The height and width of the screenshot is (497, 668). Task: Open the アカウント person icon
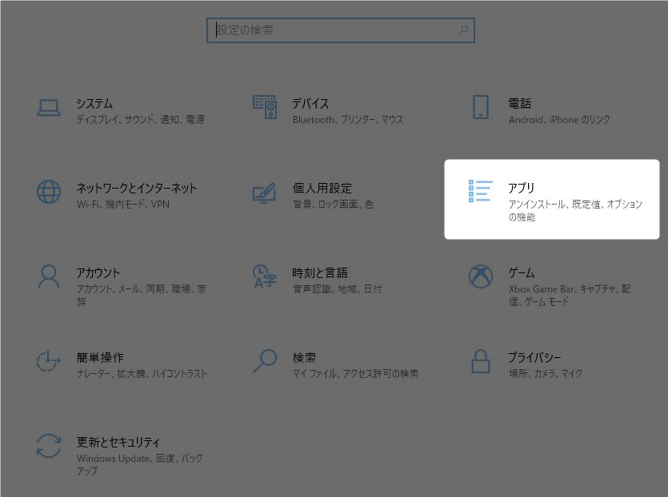pyautogui.click(x=49, y=276)
